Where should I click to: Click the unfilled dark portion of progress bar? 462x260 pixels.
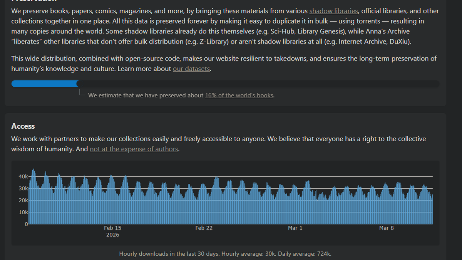click(258, 84)
